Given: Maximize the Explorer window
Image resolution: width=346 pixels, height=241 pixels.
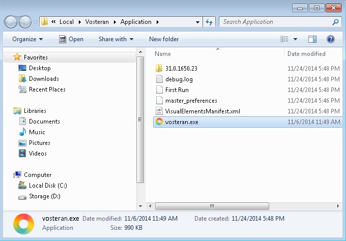Looking at the screenshot, I should pyautogui.click(x=316, y=8).
